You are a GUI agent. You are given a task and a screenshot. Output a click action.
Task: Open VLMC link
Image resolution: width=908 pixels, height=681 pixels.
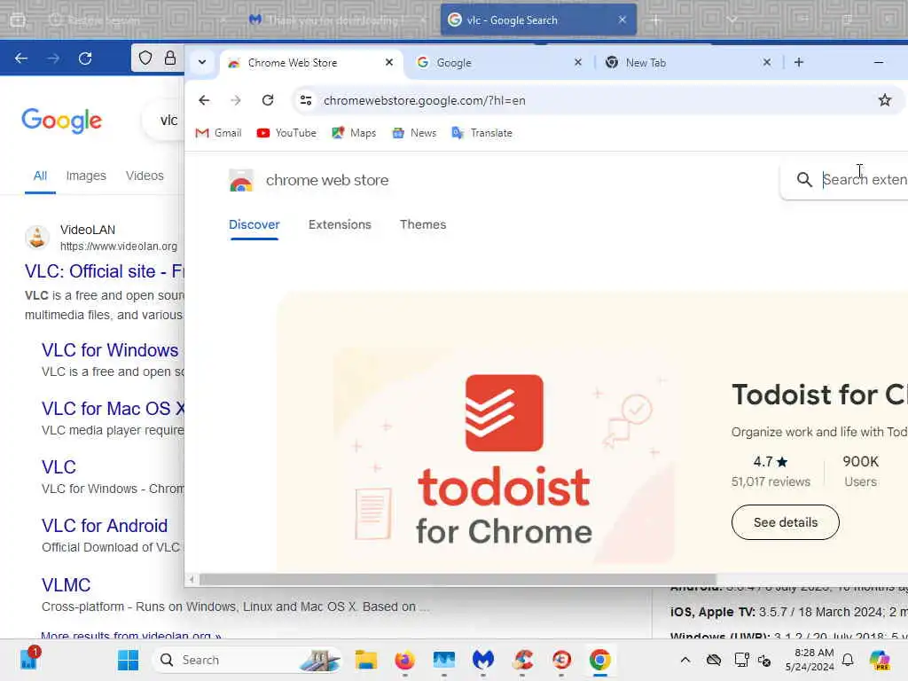tap(66, 585)
